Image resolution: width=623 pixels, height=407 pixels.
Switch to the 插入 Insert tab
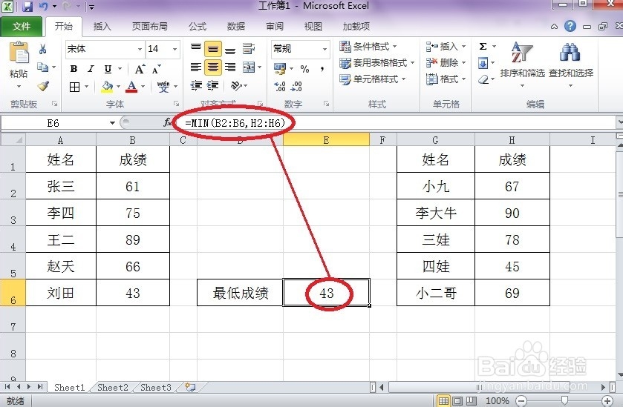tap(102, 26)
